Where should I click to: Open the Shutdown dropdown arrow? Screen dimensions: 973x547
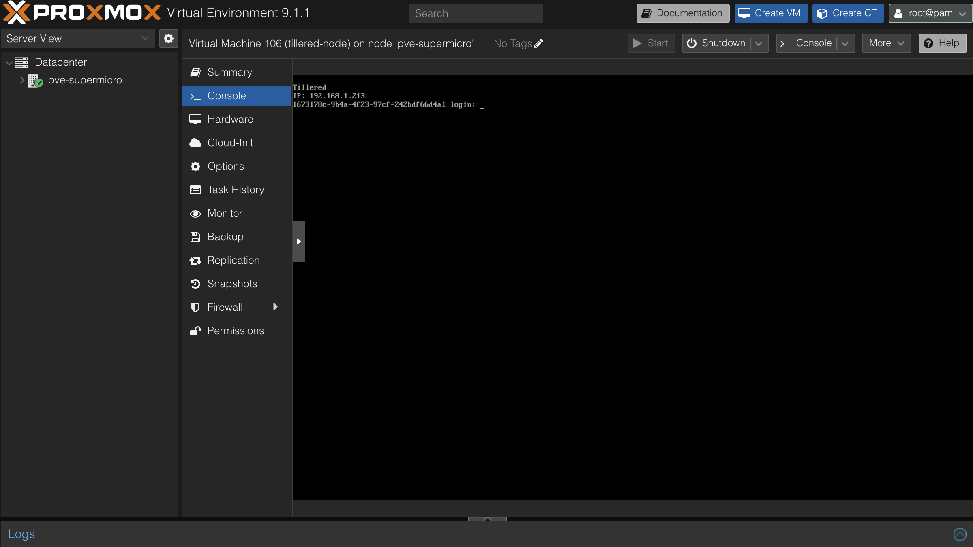(759, 43)
